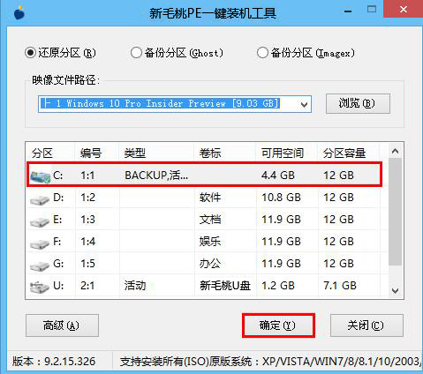Click the E: drive icon
Image resolution: width=423 pixels, height=374 pixels.
pyautogui.click(x=40, y=221)
